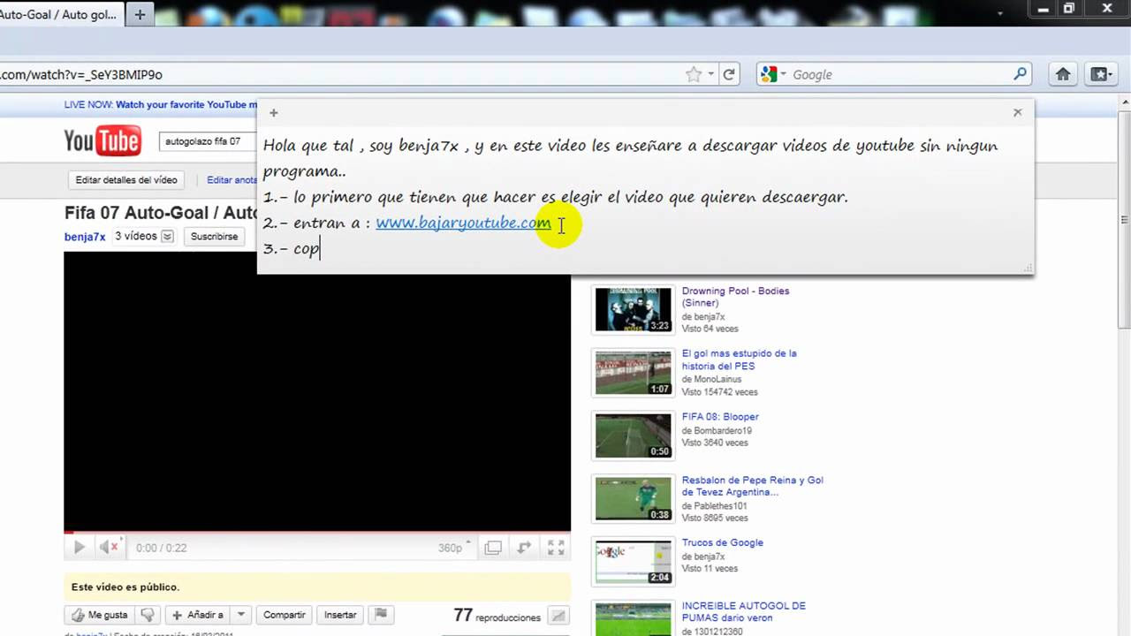Open a new browser tab

(140, 15)
